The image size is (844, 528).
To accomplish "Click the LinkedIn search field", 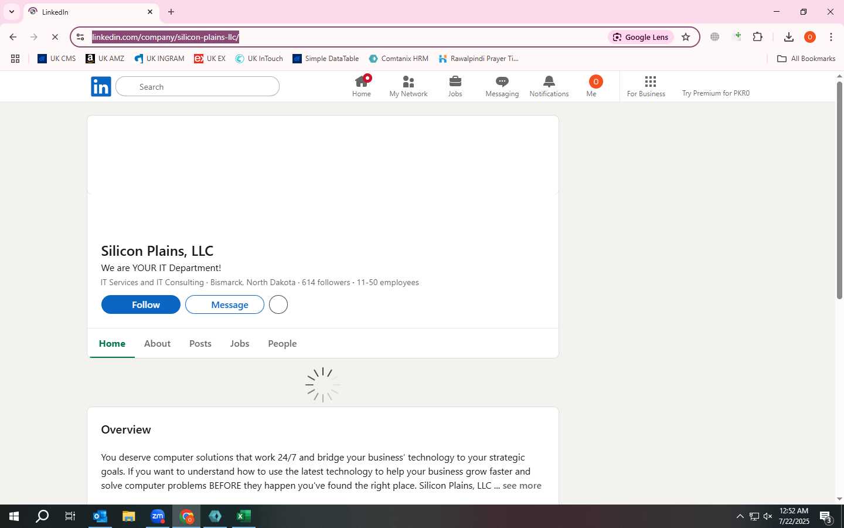I will [x=198, y=87].
